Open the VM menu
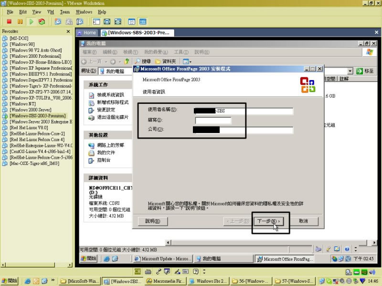382x286 pixels. click(x=51, y=12)
